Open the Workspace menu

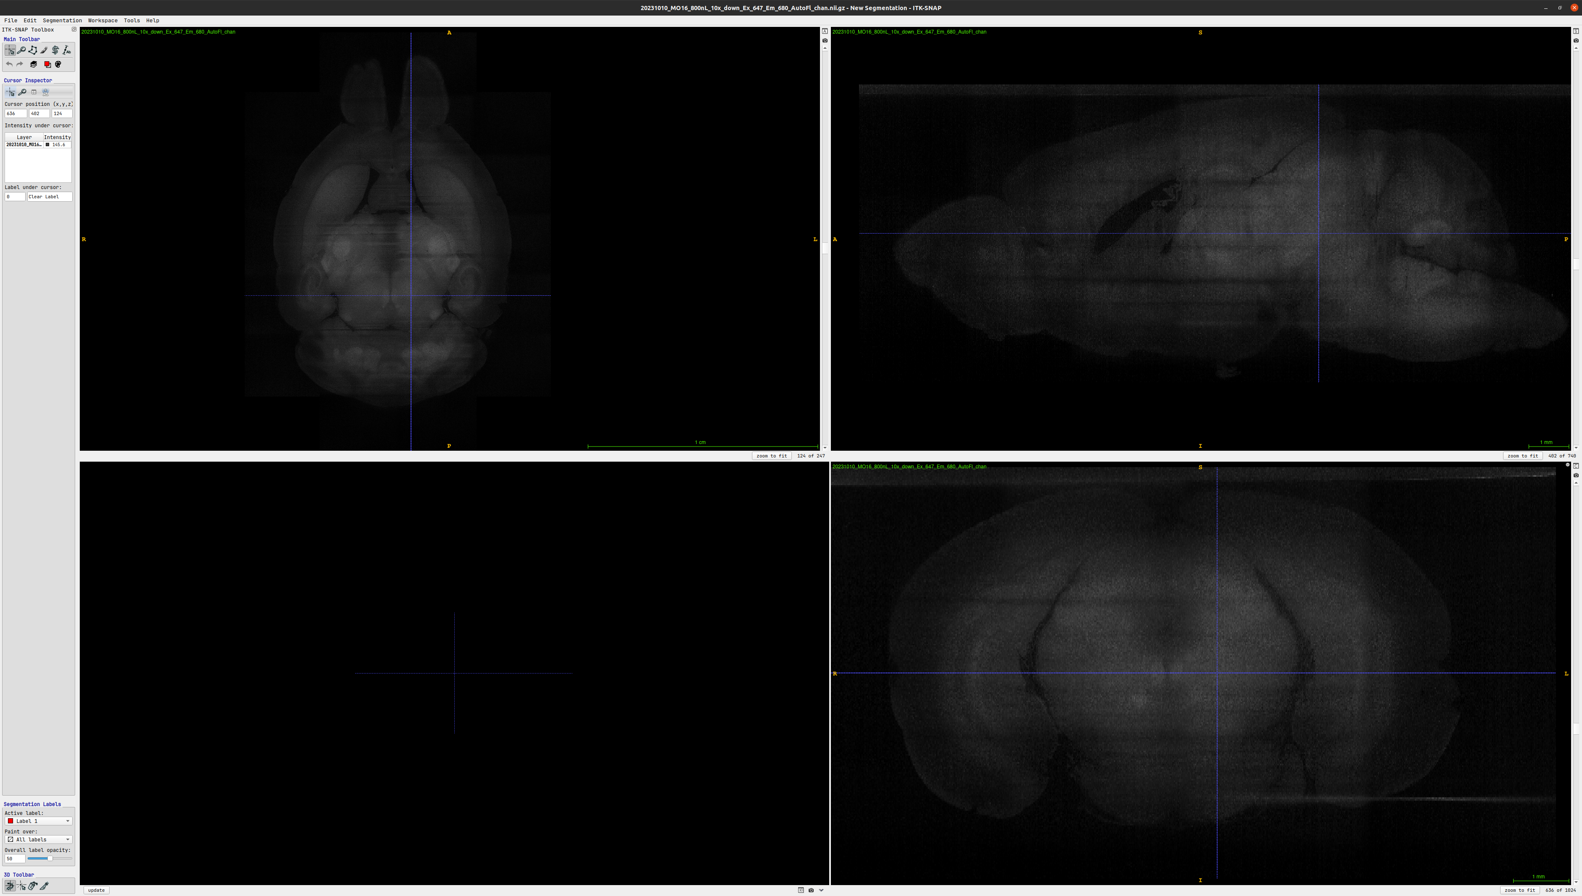(103, 20)
